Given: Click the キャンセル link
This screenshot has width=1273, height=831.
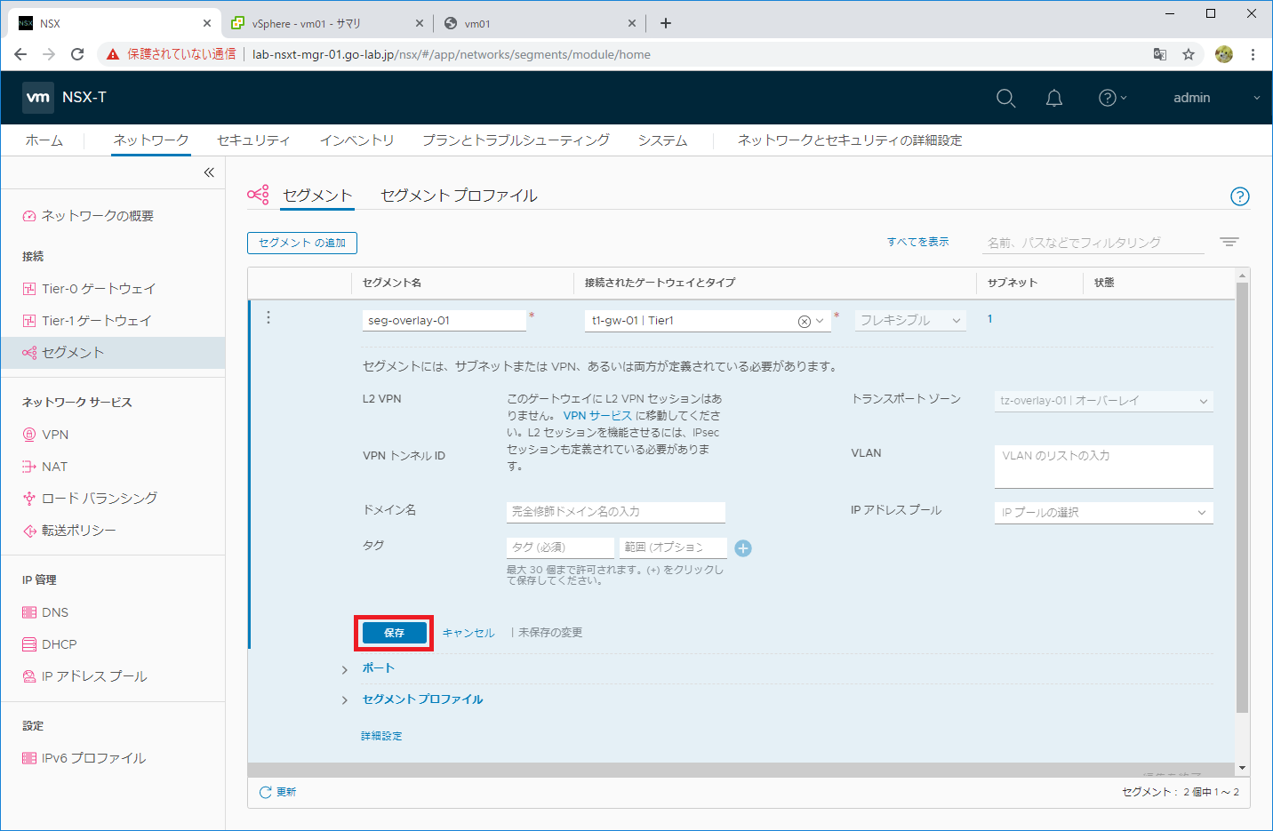Looking at the screenshot, I should click(468, 633).
